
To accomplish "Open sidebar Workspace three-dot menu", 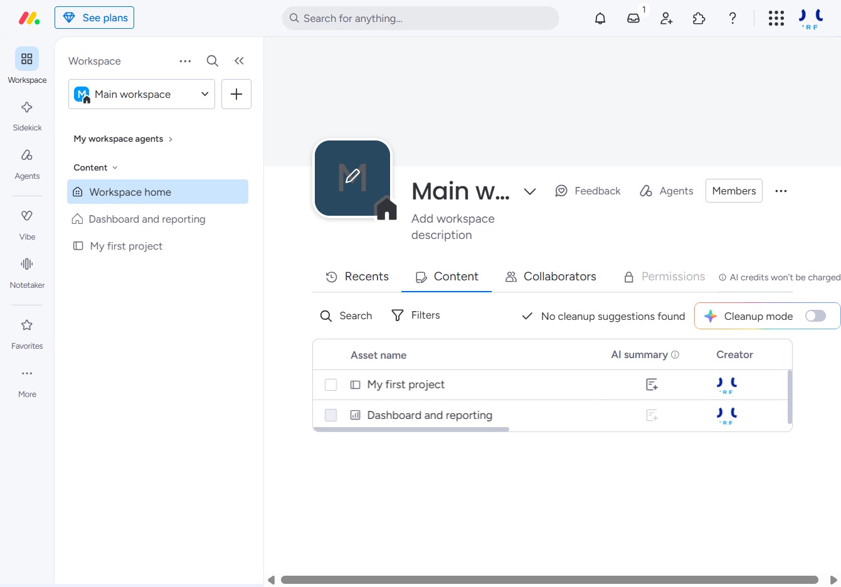I will pos(185,61).
